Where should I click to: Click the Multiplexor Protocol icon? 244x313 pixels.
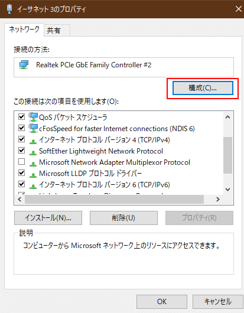(33, 164)
